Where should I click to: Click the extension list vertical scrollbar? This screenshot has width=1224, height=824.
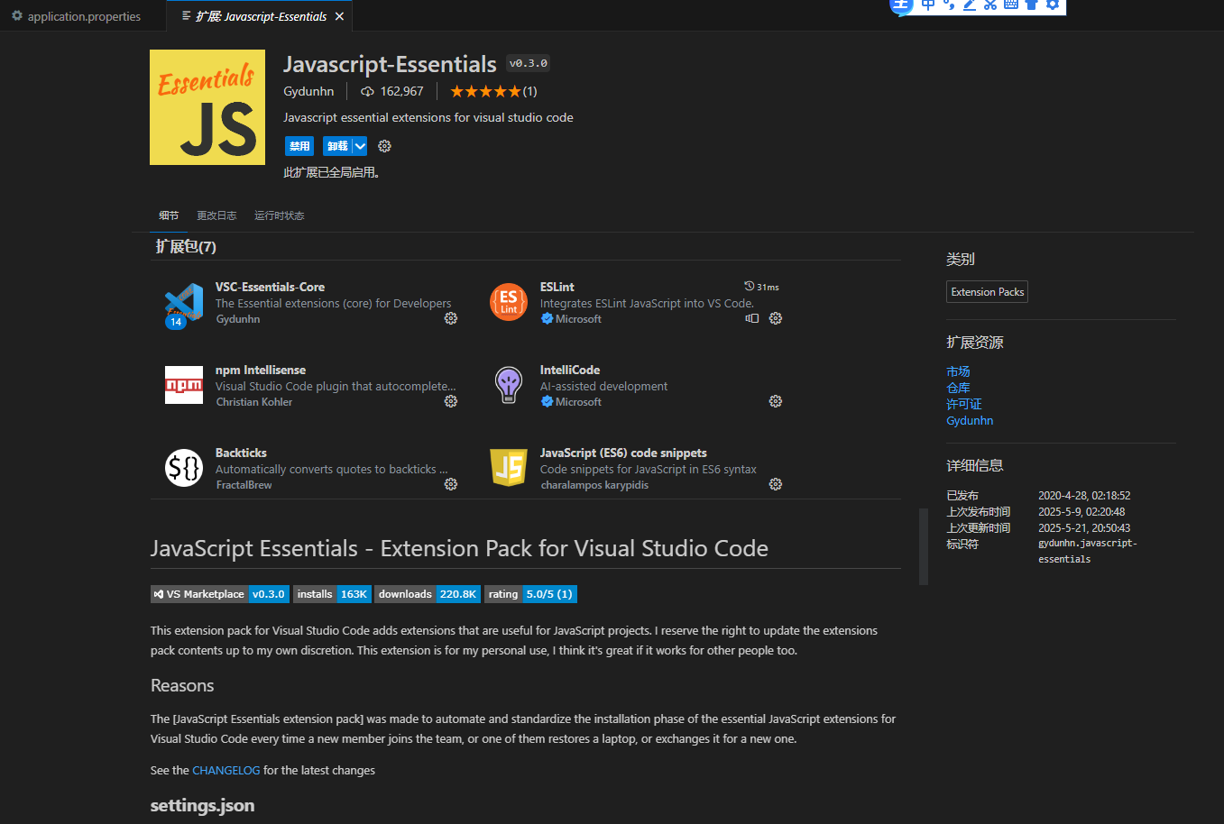924,547
